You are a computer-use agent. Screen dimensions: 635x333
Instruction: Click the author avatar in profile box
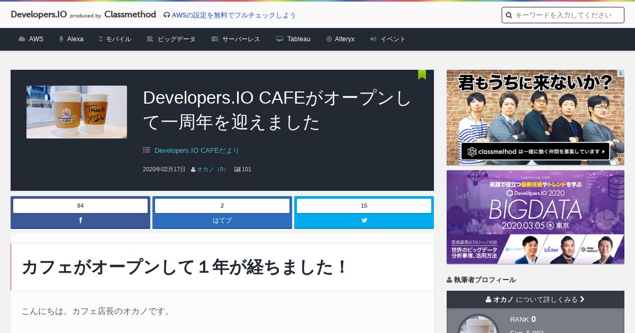(x=478, y=323)
